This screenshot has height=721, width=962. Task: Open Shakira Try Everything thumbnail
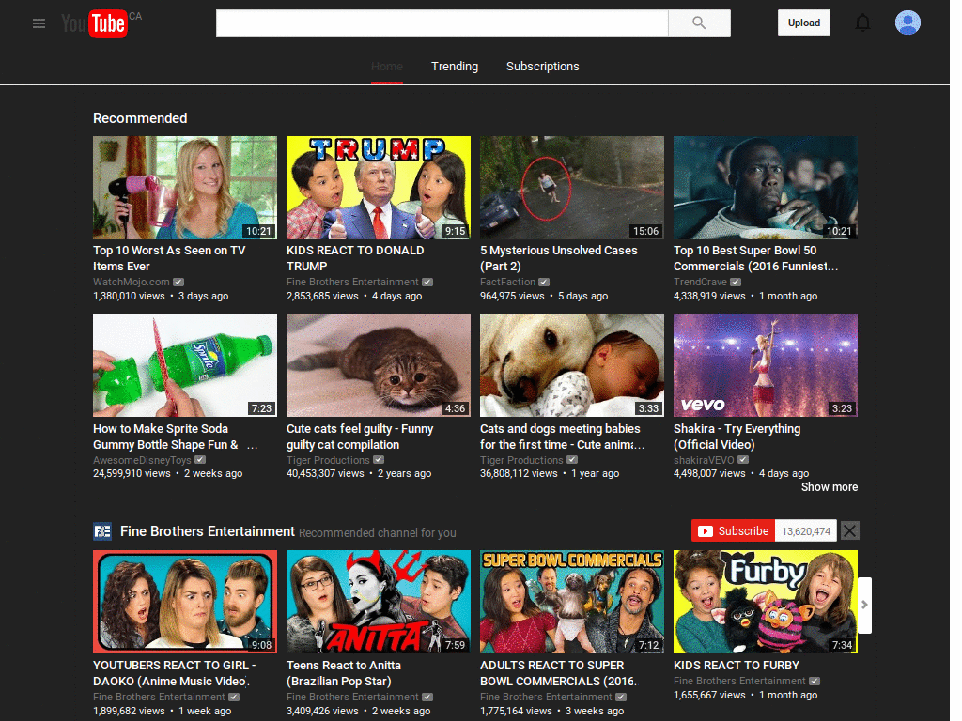[x=766, y=365]
